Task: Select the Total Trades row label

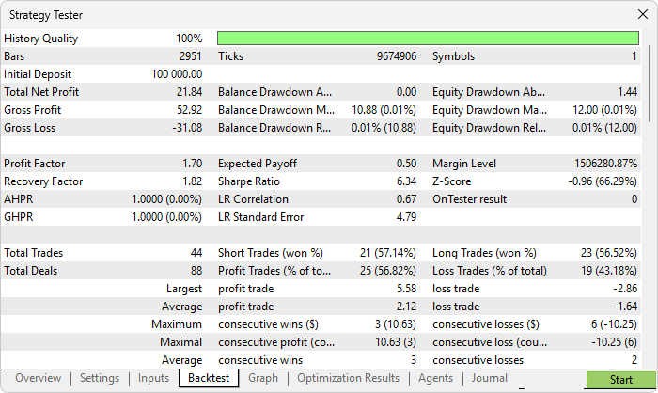Action: [34, 253]
